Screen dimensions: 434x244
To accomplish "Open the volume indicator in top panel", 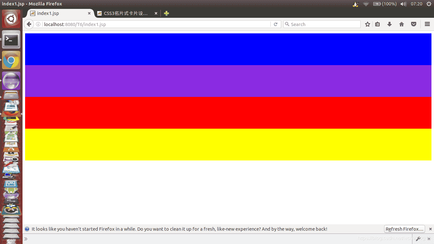I will pyautogui.click(x=403, y=4).
